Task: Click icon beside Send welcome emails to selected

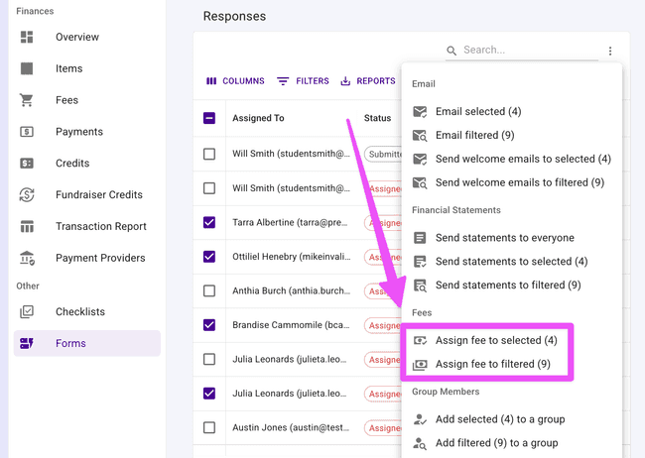Action: click(x=420, y=159)
